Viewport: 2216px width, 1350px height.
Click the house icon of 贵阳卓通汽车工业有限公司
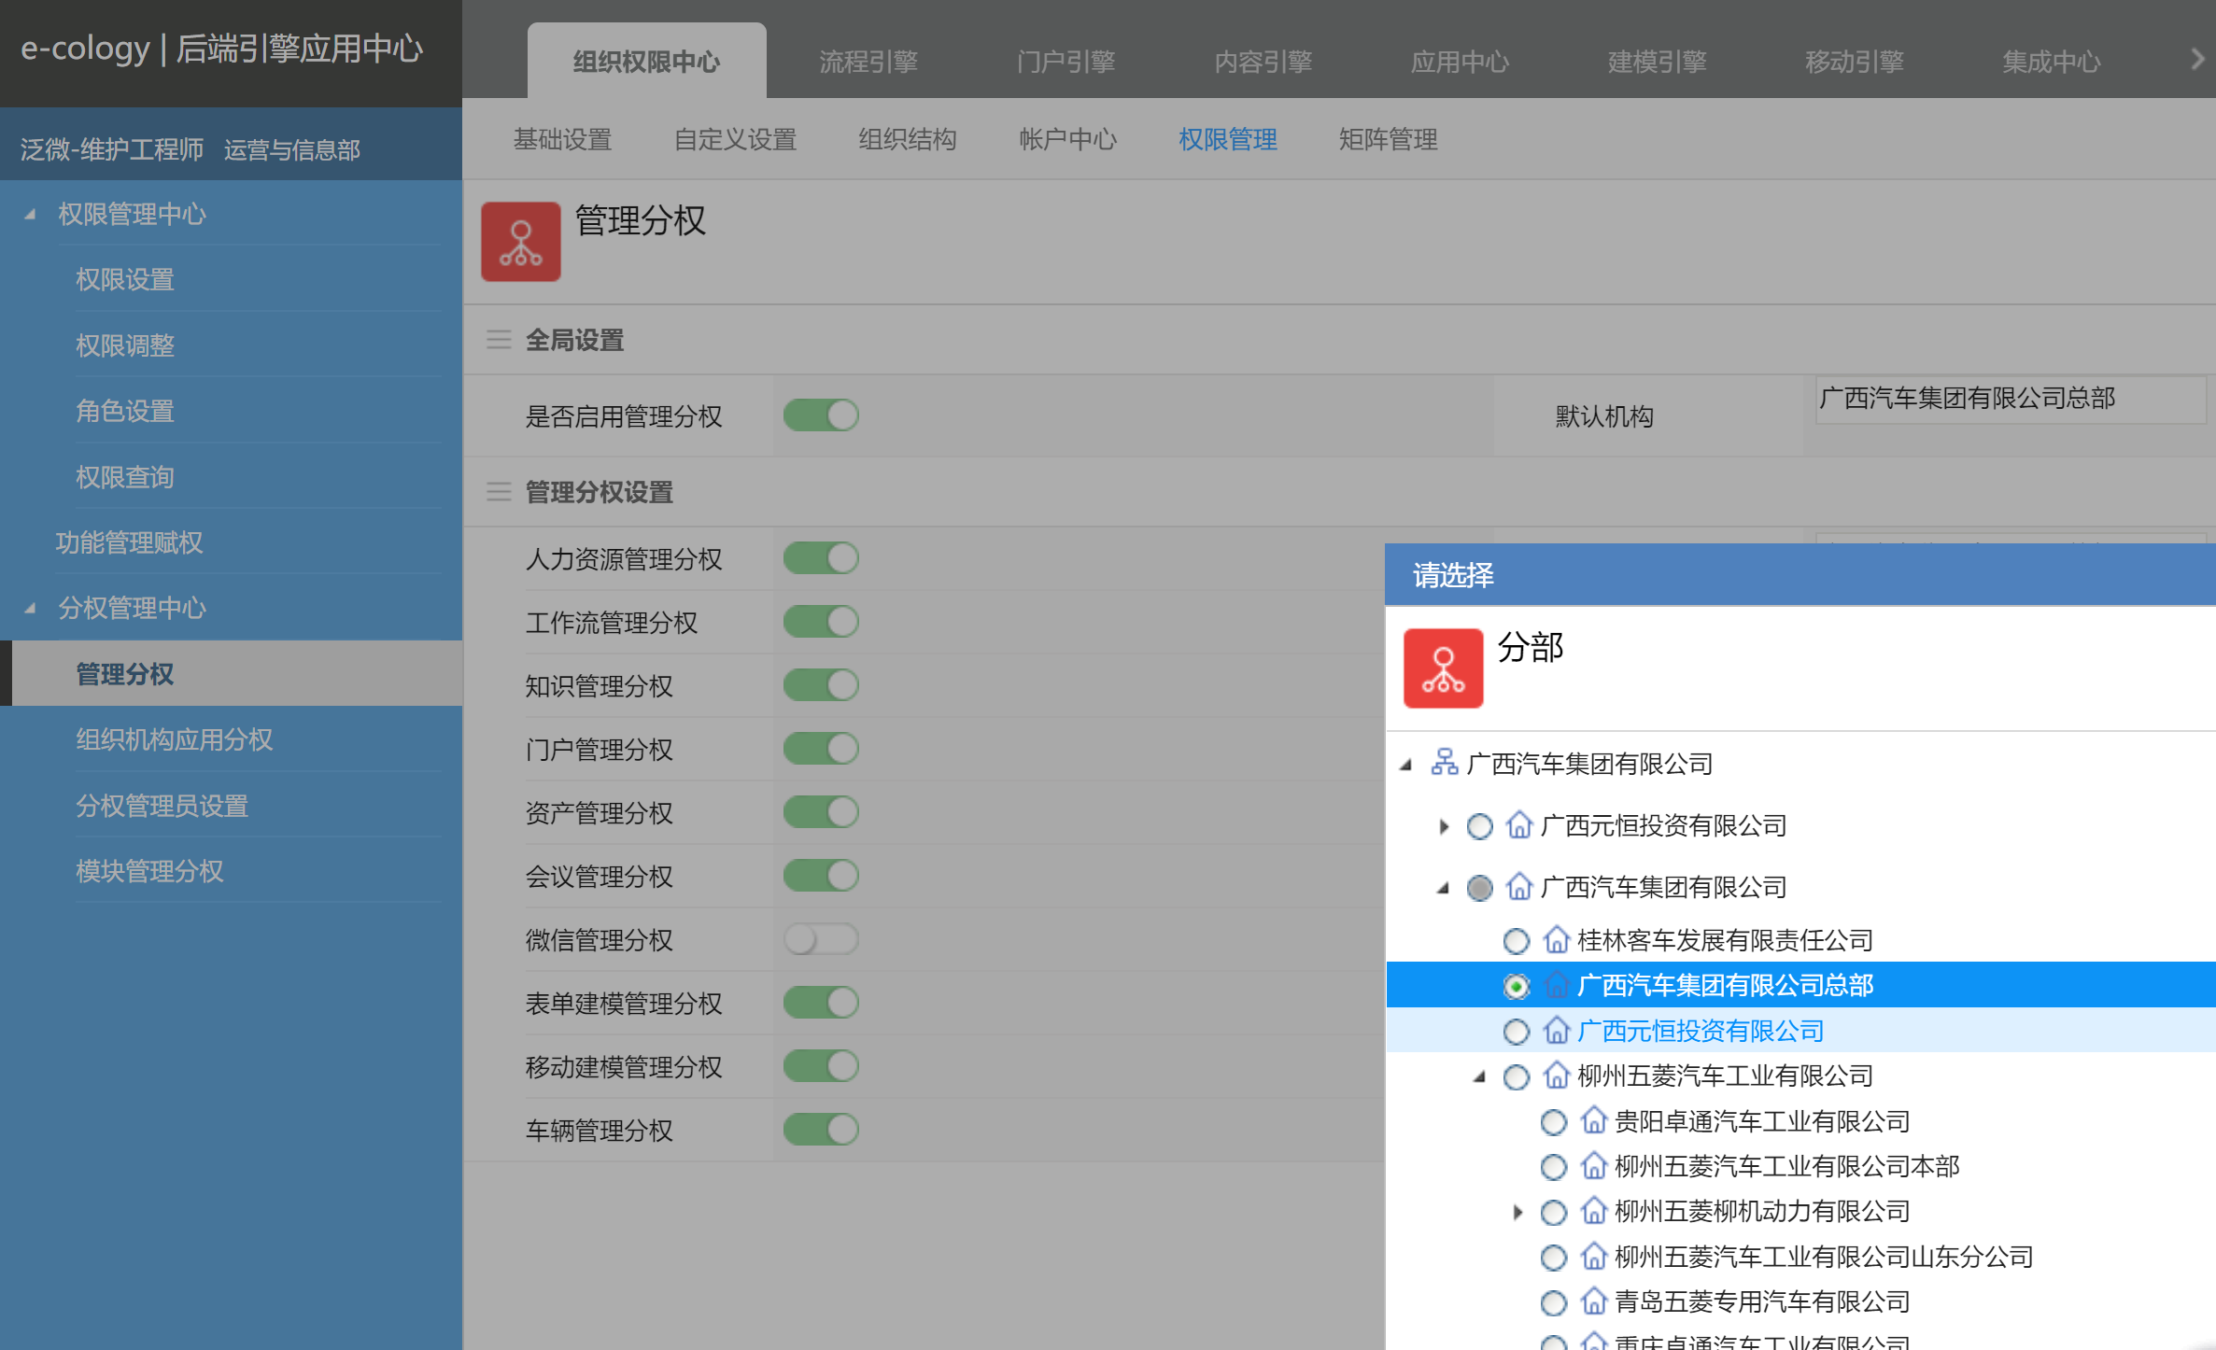(x=1593, y=1121)
